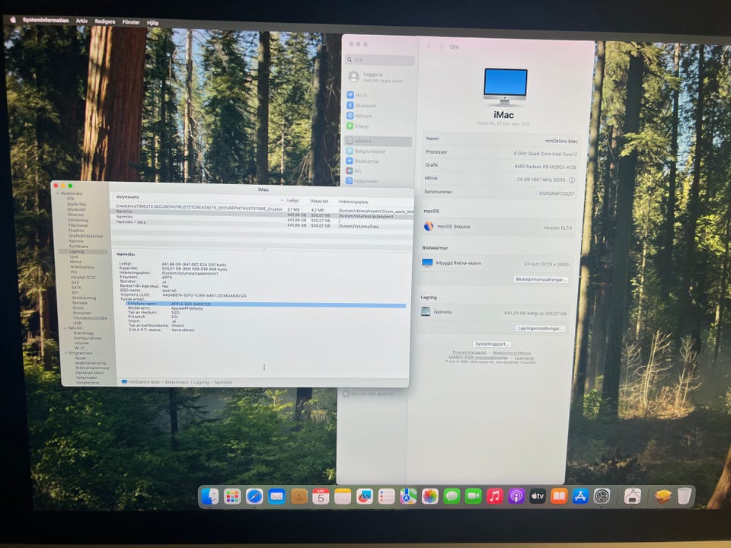Viewport: 731px width, 548px height.
Task: Select Lagring in System Information sidebar
Action: coord(77,252)
